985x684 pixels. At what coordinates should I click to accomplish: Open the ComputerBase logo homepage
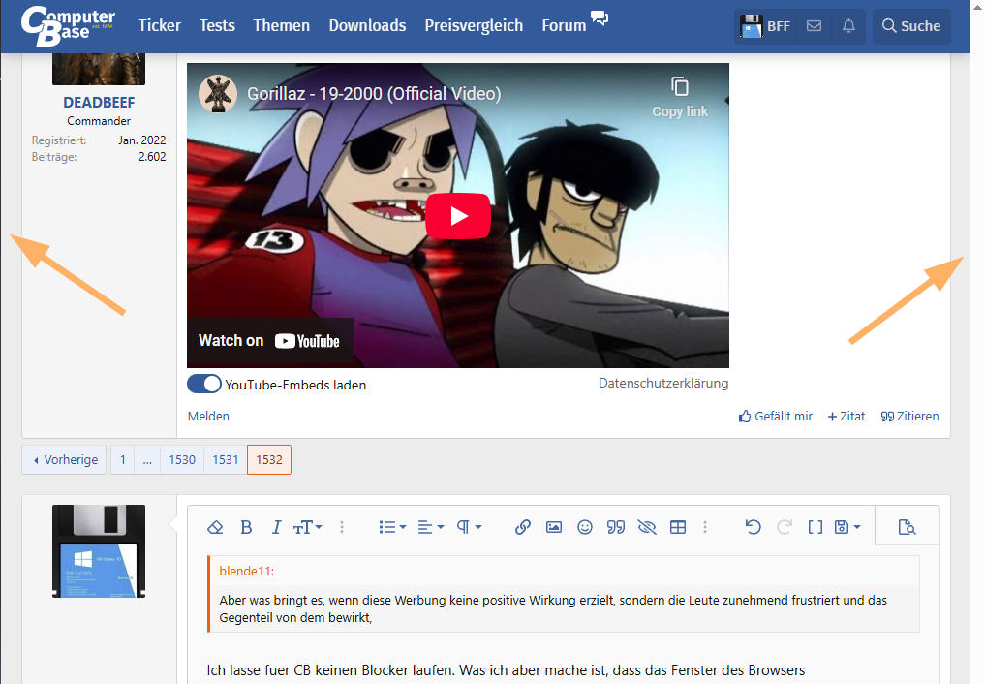pyautogui.click(x=68, y=26)
